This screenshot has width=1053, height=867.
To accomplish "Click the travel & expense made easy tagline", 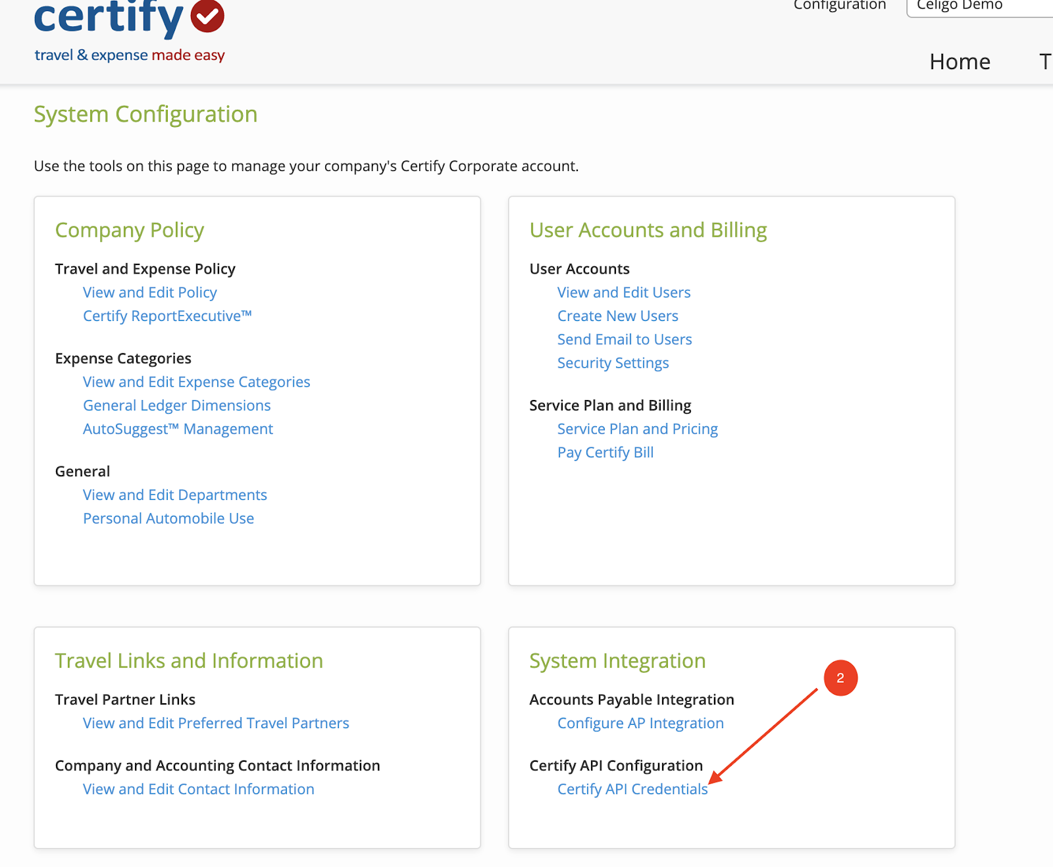I will (x=130, y=55).
